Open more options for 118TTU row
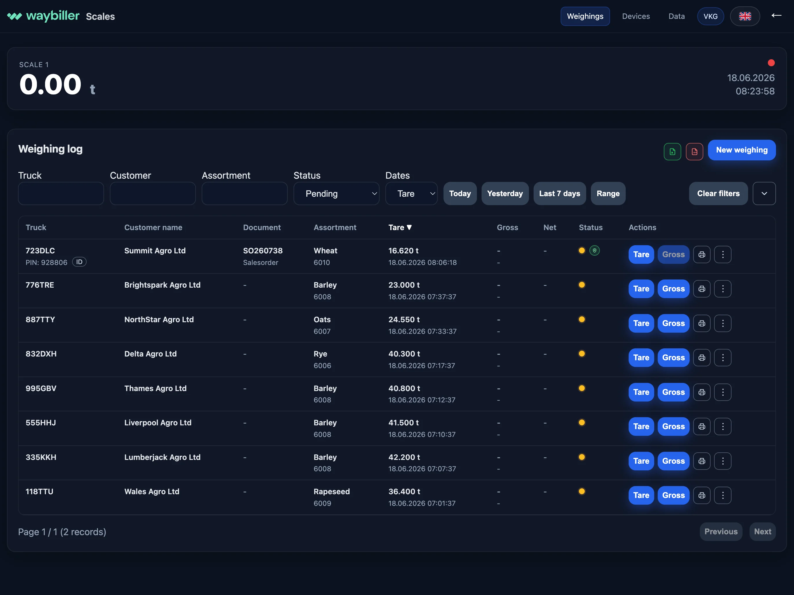Screen dimensions: 794x595 coord(723,496)
